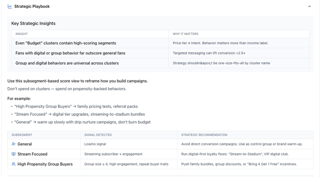
Task: Click the Strategic Playbook heading
Action: tap(32, 6)
